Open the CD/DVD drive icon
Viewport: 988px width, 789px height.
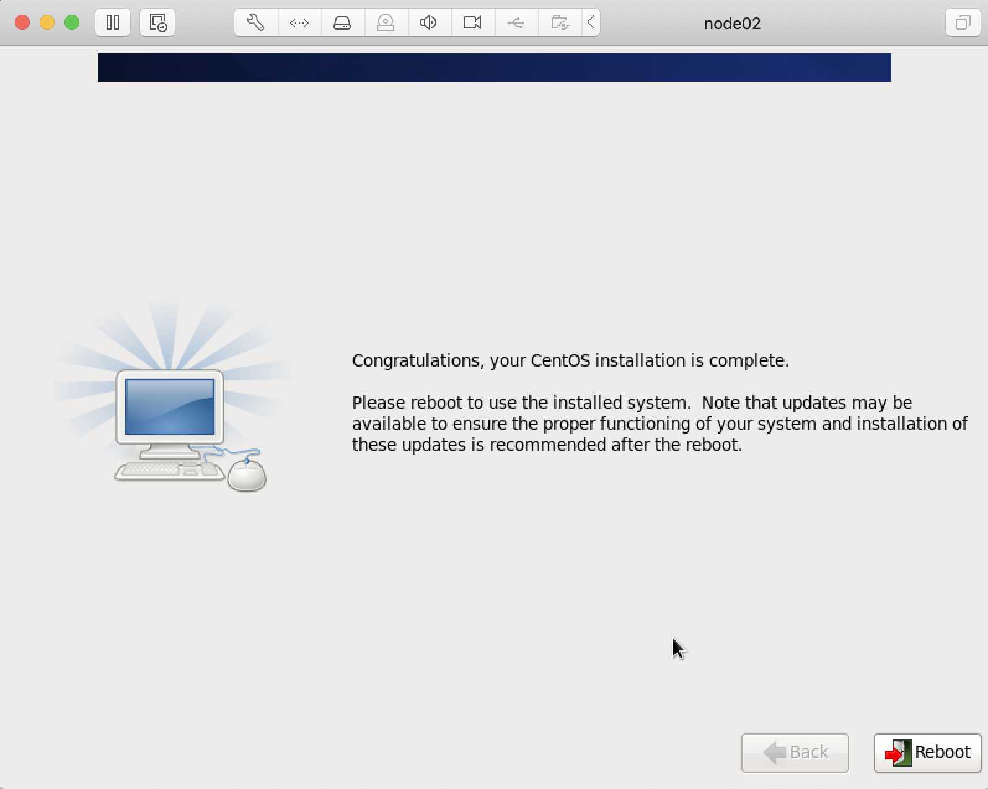pyautogui.click(x=386, y=23)
